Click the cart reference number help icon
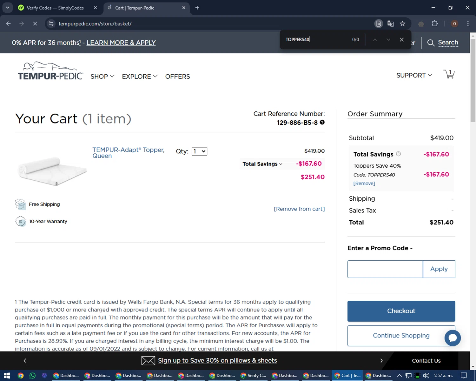The width and height of the screenshot is (476, 381). tap(322, 122)
